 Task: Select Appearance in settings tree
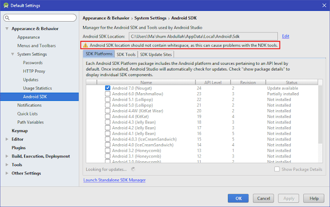(29, 37)
